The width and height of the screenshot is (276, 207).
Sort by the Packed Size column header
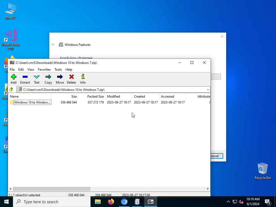tap(92, 96)
